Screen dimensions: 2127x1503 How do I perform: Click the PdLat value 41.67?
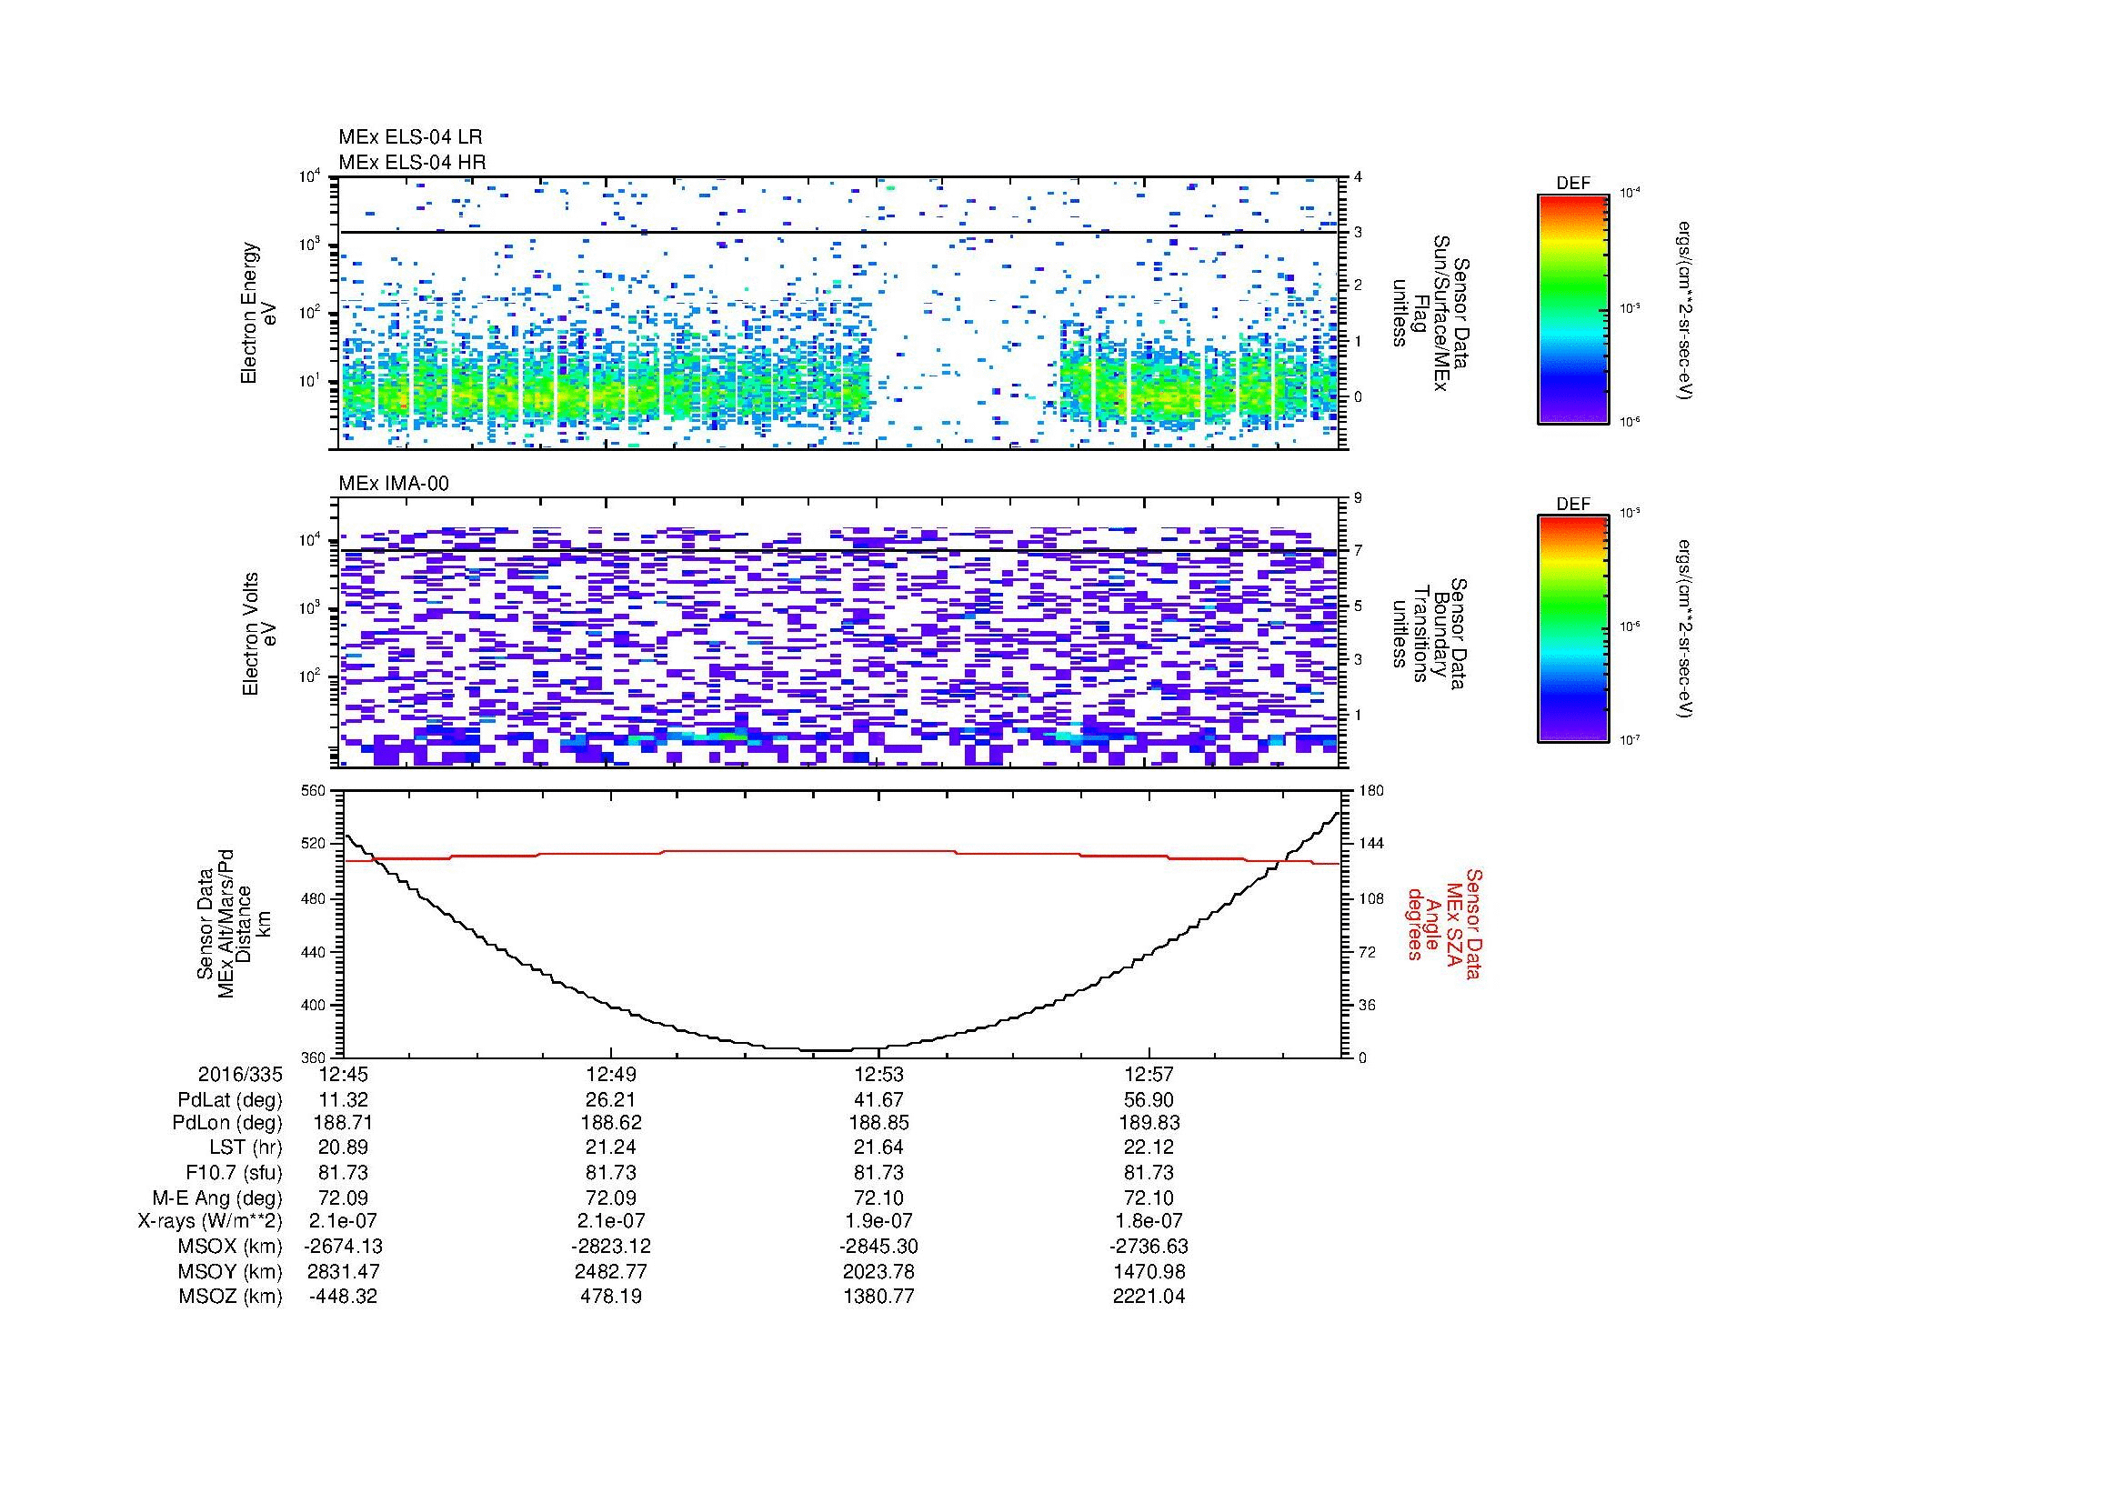878,1100
